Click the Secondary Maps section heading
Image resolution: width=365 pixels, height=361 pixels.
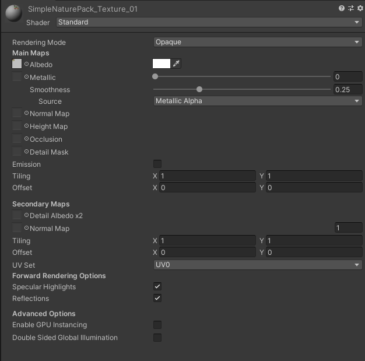(41, 204)
